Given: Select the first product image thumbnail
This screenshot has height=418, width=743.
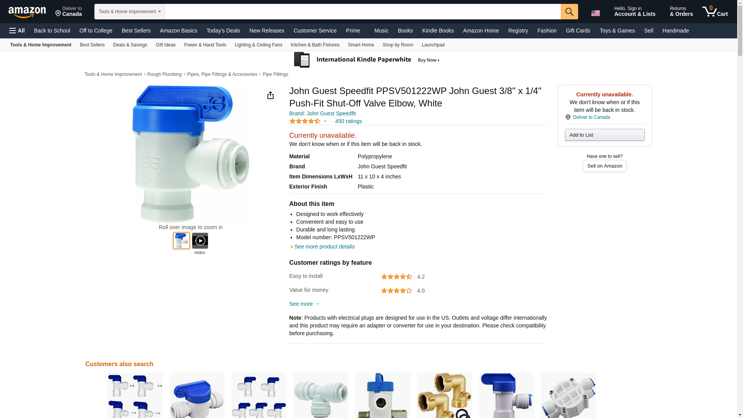Looking at the screenshot, I should (181, 241).
